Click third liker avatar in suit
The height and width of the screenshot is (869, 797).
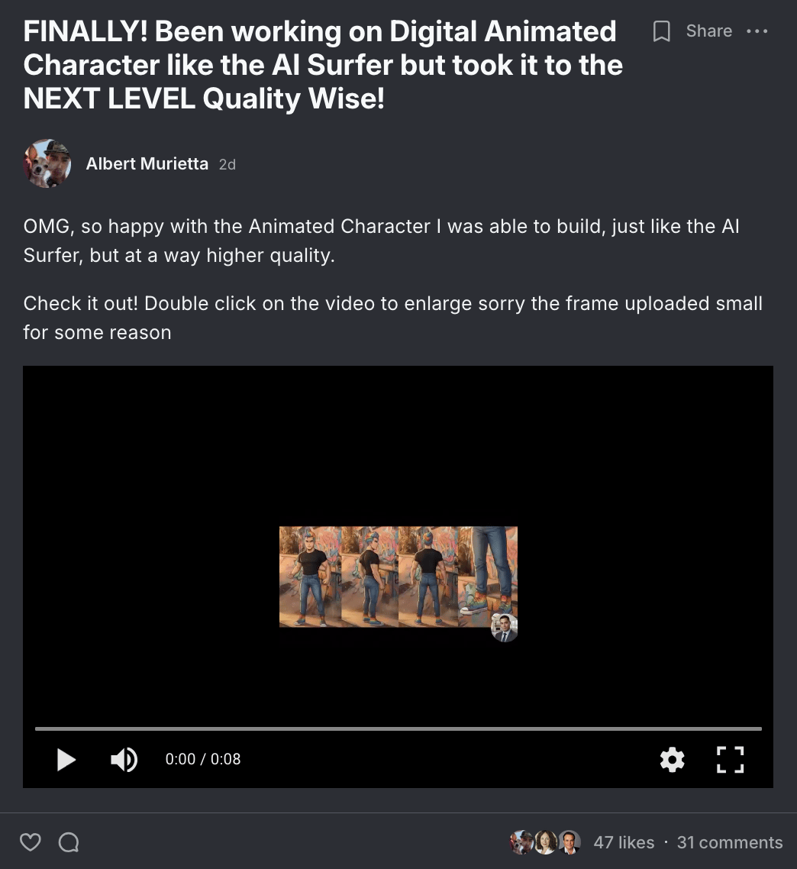pos(570,842)
